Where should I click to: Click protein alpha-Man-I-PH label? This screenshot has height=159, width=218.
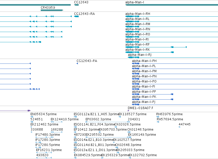click(144, 61)
